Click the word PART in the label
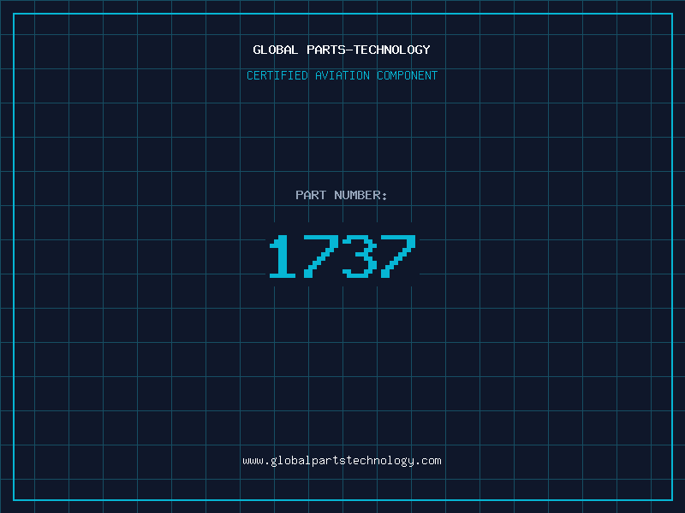The image size is (685, 513). (311, 195)
